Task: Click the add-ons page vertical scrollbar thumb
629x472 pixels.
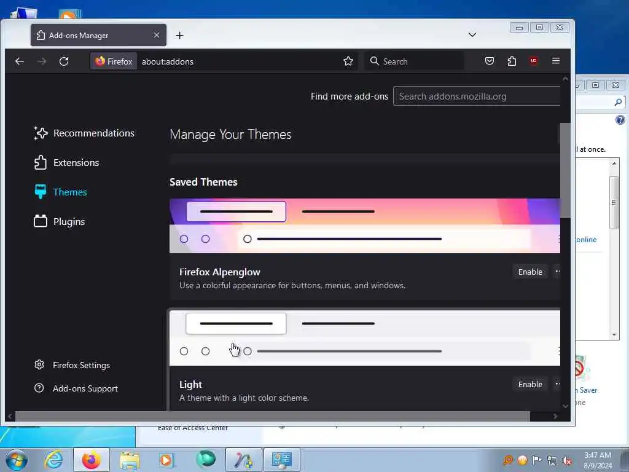Action: coord(565,171)
